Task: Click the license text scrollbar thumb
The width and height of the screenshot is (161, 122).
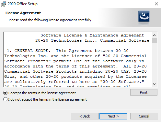Action: tap(154, 41)
